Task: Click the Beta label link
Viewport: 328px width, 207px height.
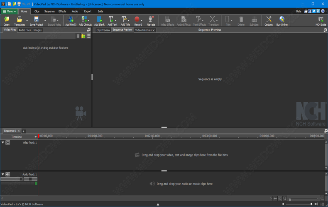Action: pyautogui.click(x=299, y=11)
